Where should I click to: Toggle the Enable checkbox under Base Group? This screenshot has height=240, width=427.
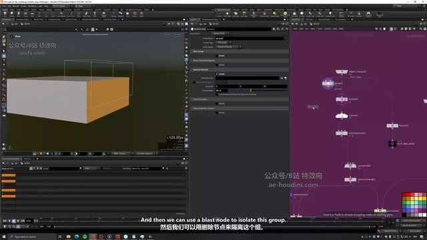[217, 56]
